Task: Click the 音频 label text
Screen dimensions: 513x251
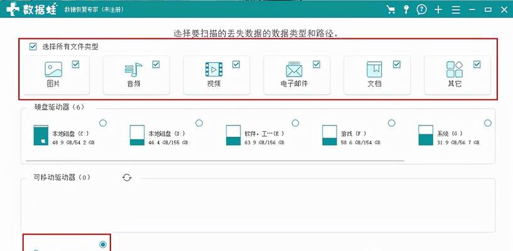Action: pyautogui.click(x=134, y=83)
